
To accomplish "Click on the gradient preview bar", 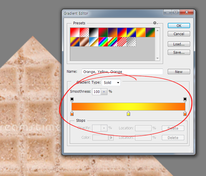I will 128,106.
